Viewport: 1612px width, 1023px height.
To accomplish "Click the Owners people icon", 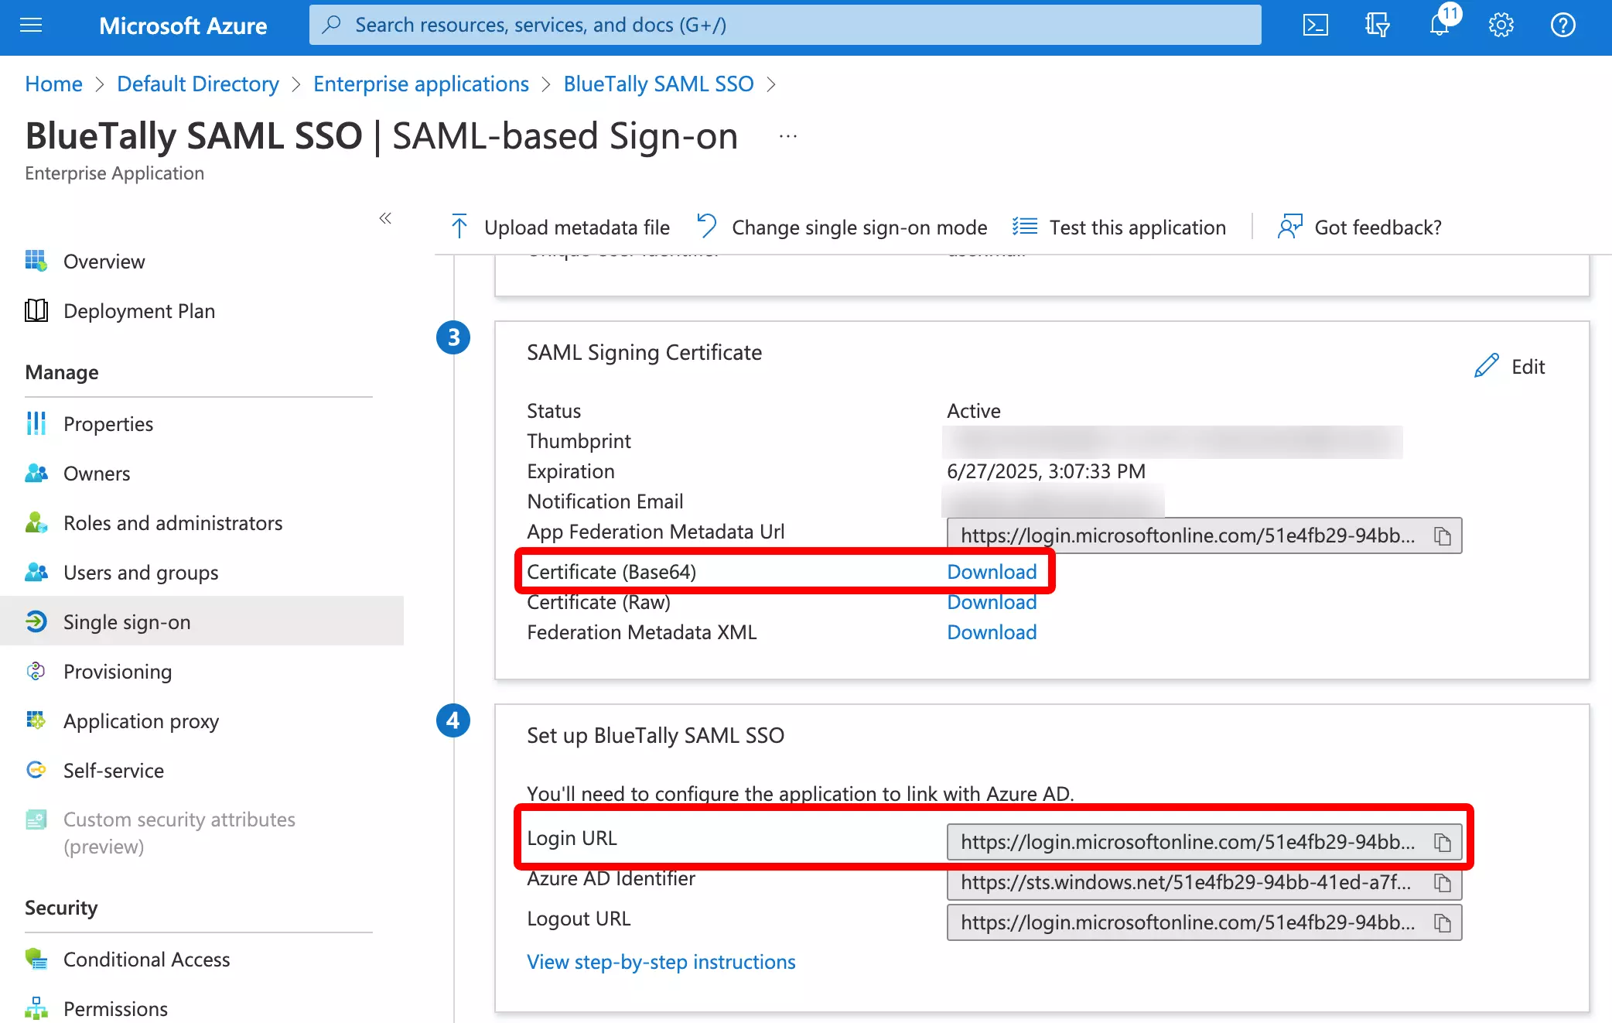I will [36, 474].
